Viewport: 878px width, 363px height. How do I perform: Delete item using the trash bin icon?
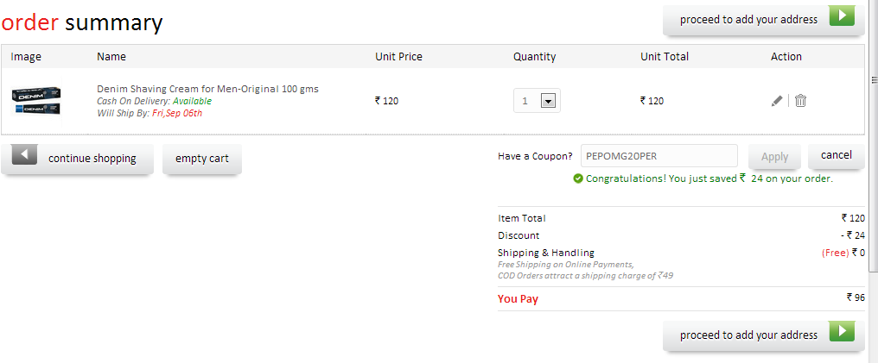click(x=801, y=101)
